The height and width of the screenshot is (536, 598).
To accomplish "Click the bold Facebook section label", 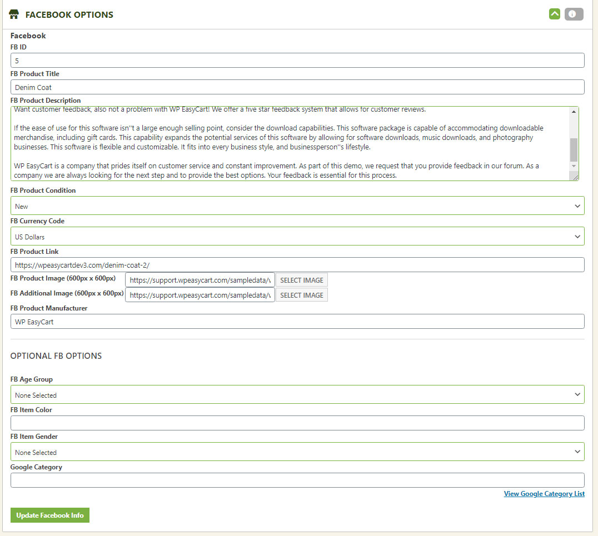I will coord(28,36).
